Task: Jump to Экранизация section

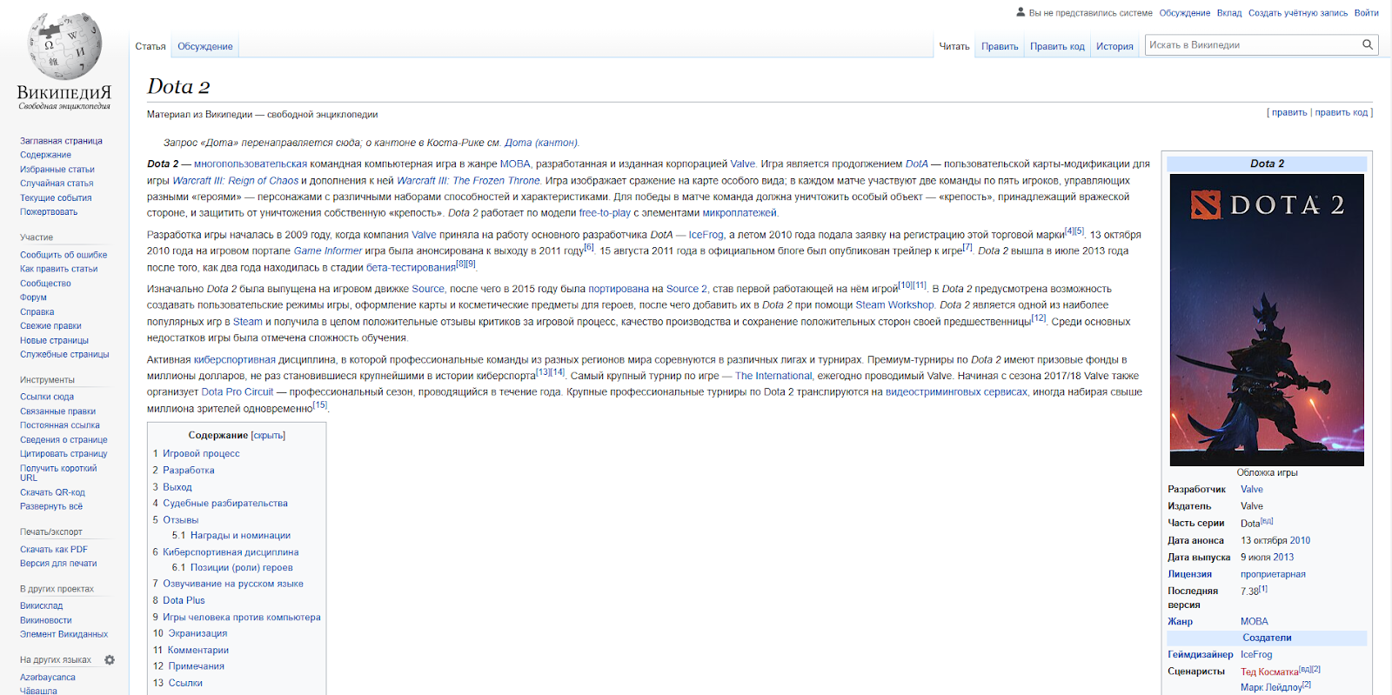Action: click(x=197, y=633)
